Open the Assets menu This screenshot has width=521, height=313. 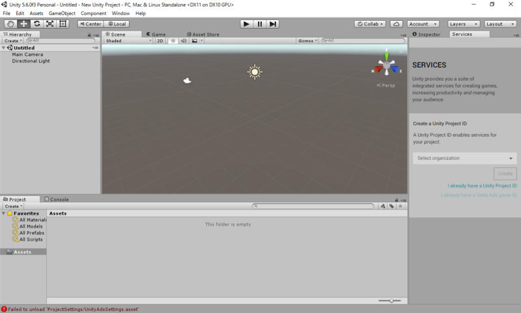tap(36, 13)
